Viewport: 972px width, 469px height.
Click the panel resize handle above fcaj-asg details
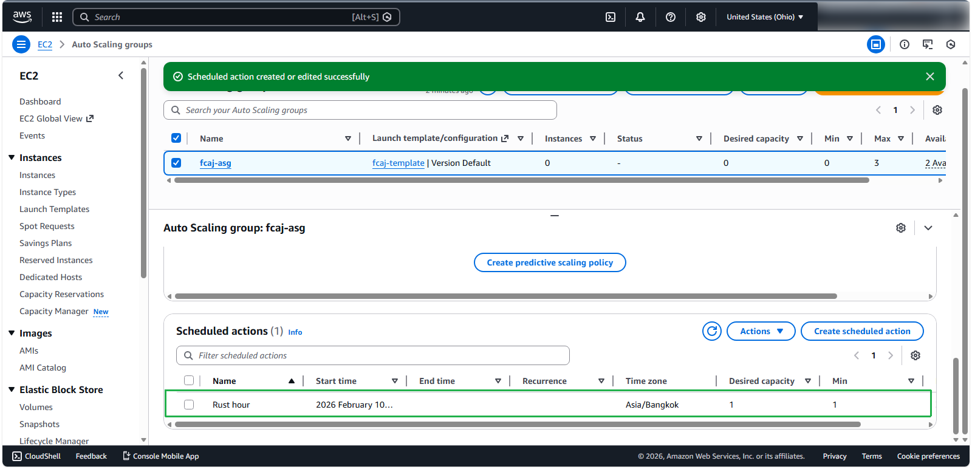[x=555, y=216]
